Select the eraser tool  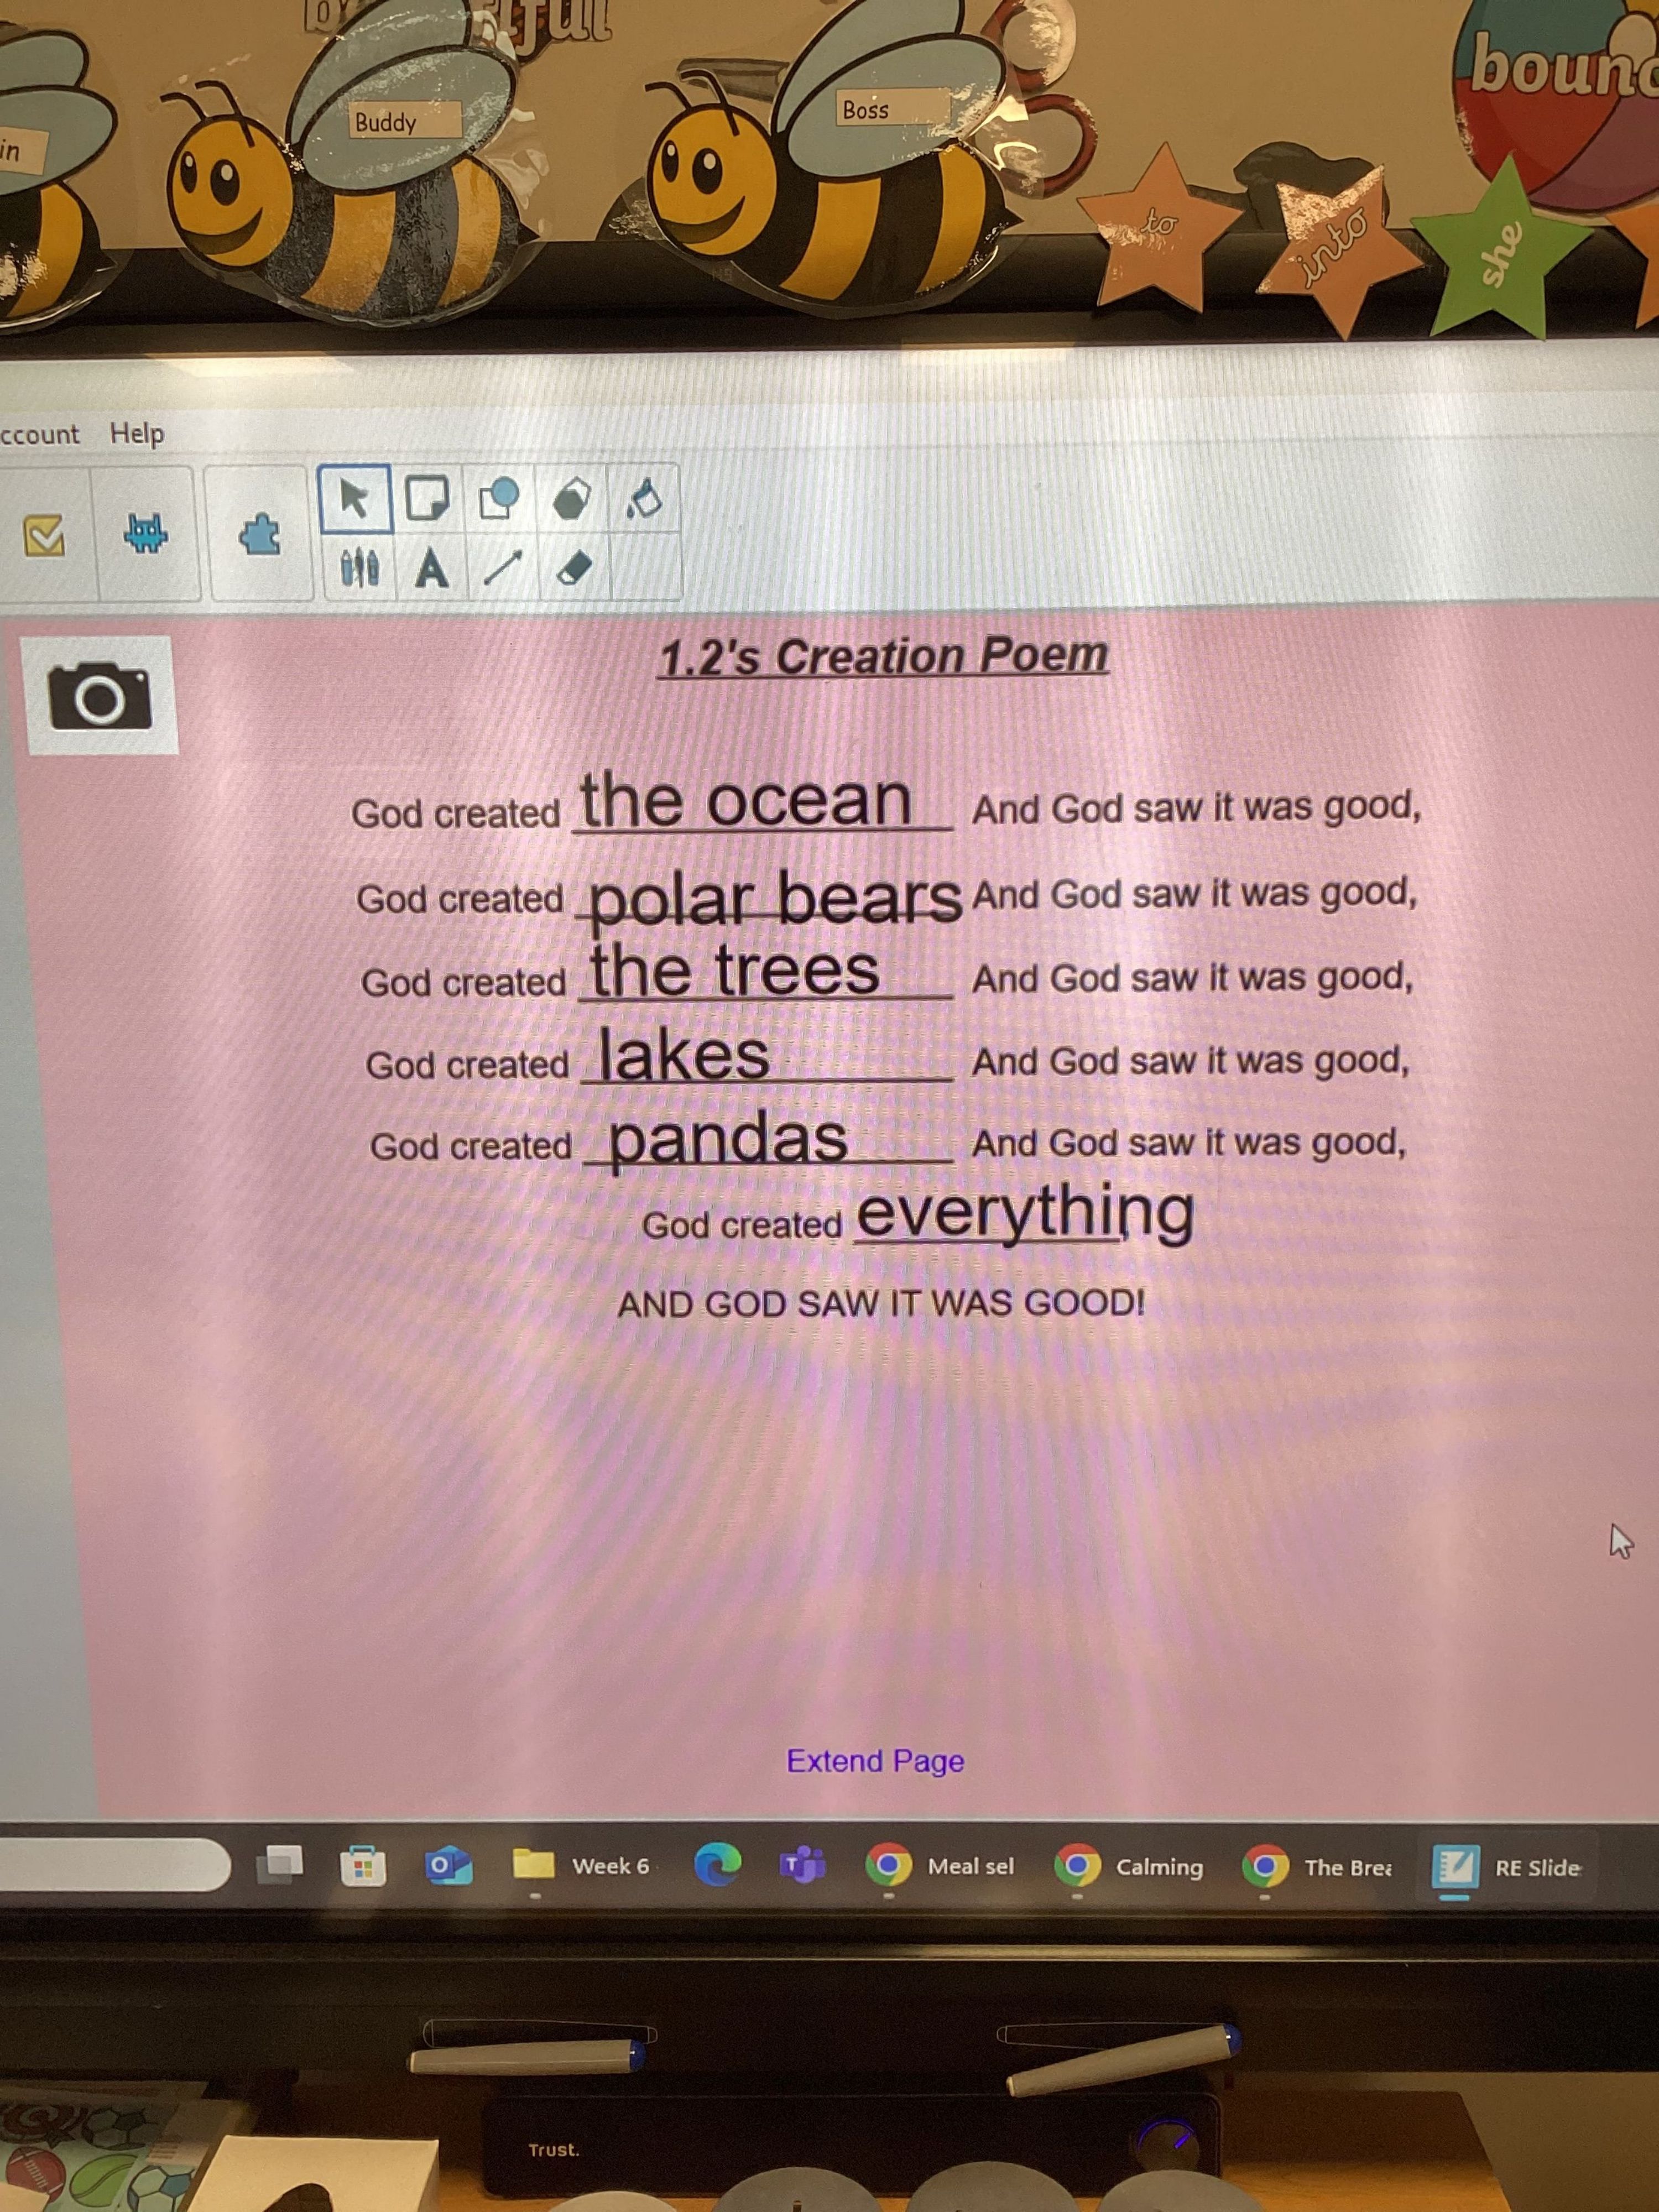click(574, 569)
